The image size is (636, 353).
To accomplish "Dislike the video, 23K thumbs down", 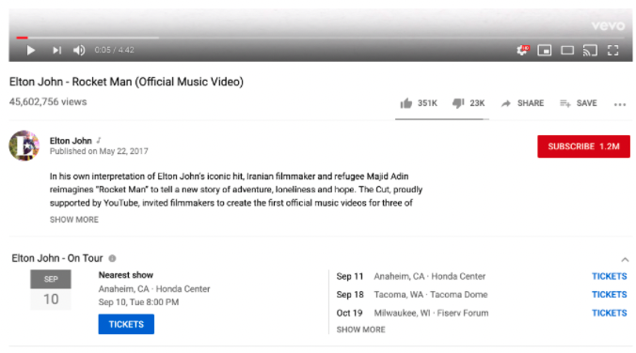I will point(469,103).
